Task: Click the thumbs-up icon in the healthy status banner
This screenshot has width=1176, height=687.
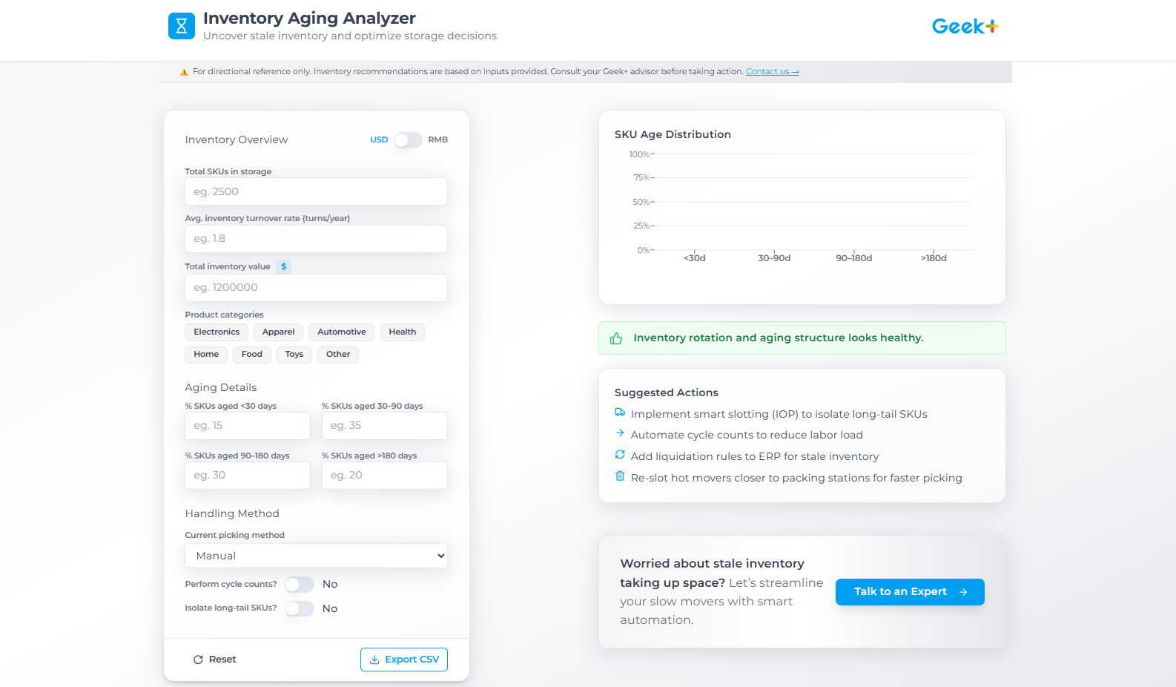Action: click(616, 338)
